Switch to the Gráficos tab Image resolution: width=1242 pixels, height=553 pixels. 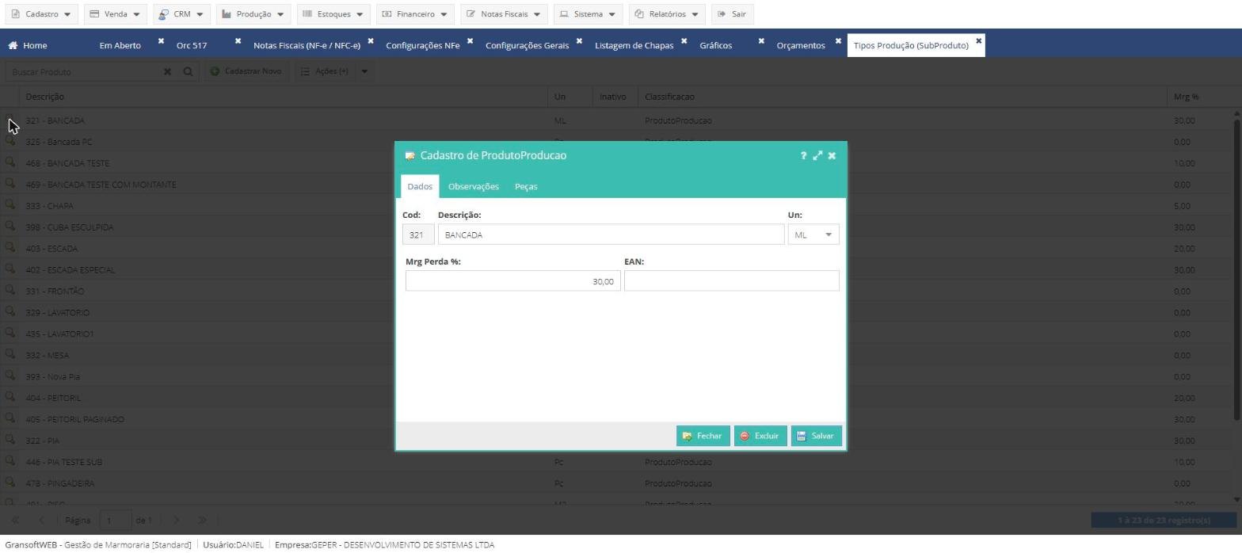coord(715,45)
